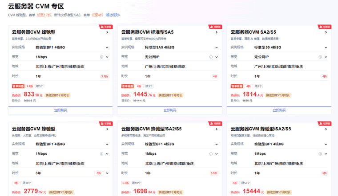Click the 833.98 元 activity price
The width and height of the screenshot is (338, 196).
33,94
